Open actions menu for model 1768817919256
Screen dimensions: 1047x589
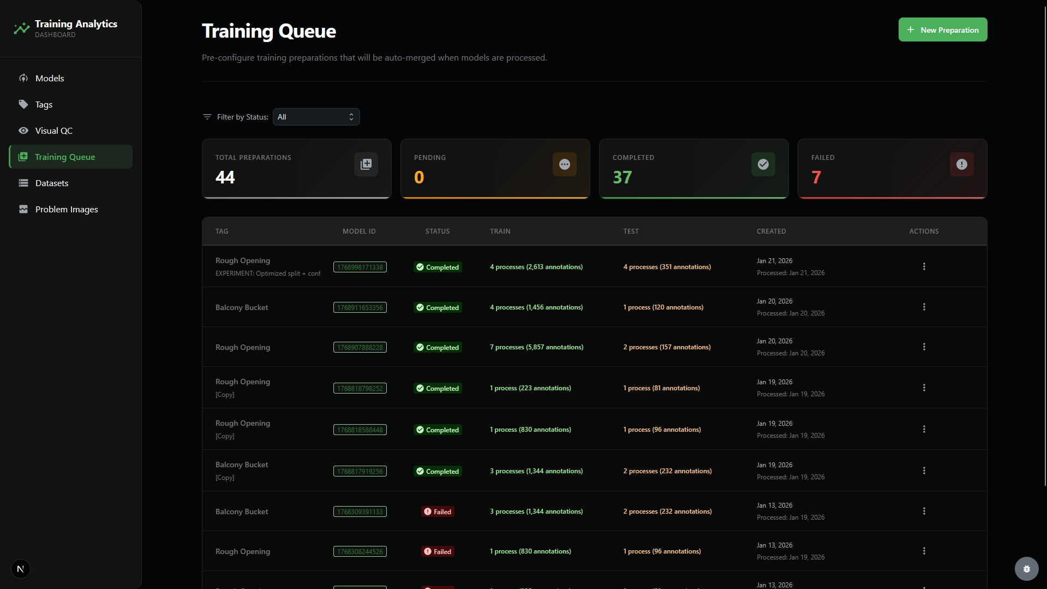pos(924,471)
